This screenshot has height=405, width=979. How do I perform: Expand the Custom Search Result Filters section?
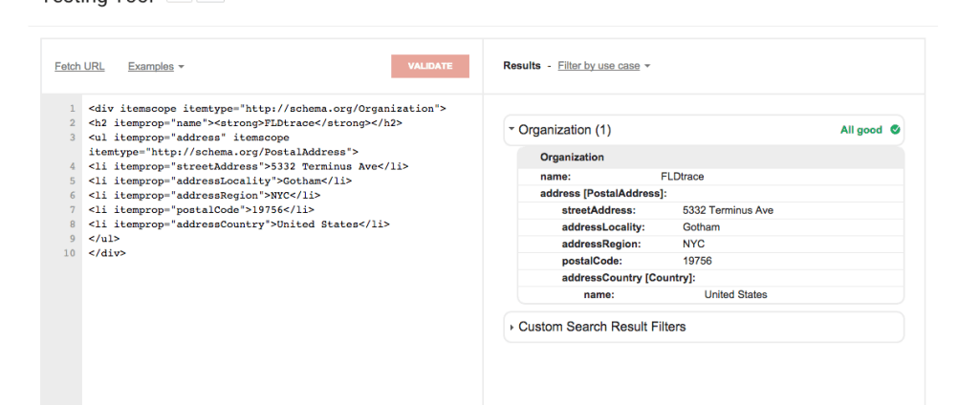(x=601, y=327)
